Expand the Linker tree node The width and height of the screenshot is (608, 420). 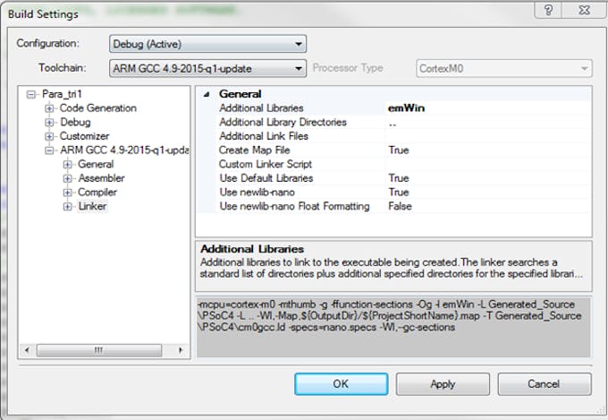click(x=67, y=206)
